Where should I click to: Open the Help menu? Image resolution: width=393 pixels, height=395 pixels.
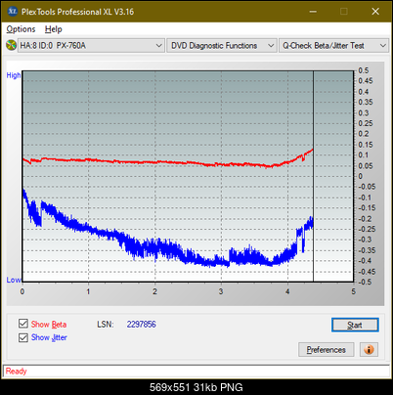point(54,29)
